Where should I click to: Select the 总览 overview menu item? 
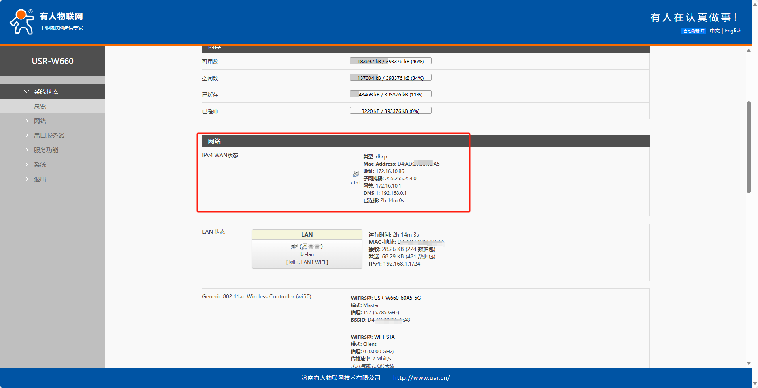pos(40,107)
